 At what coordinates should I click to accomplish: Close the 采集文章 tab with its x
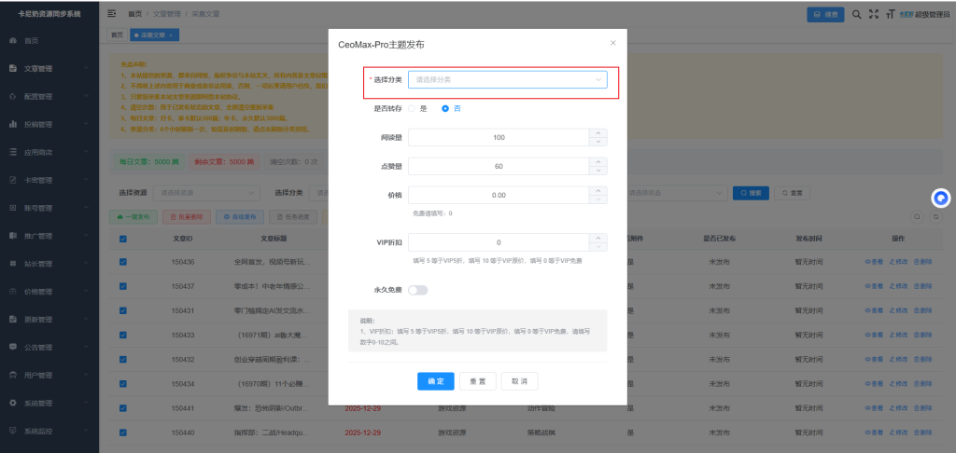click(171, 35)
